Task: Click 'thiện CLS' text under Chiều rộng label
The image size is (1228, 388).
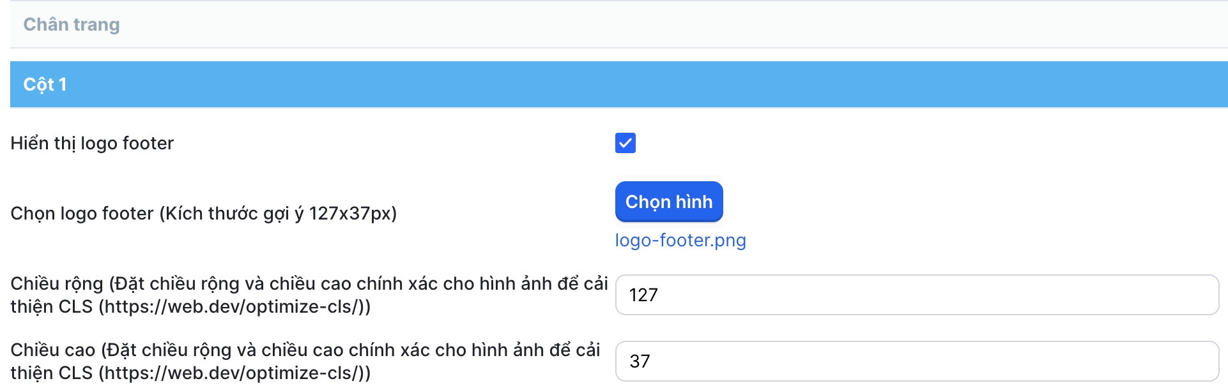Action: (51, 307)
